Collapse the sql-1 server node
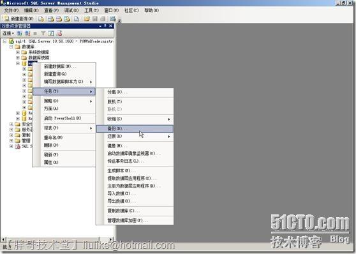Image resolution: width=356 pixels, height=254 pixels. [4, 41]
